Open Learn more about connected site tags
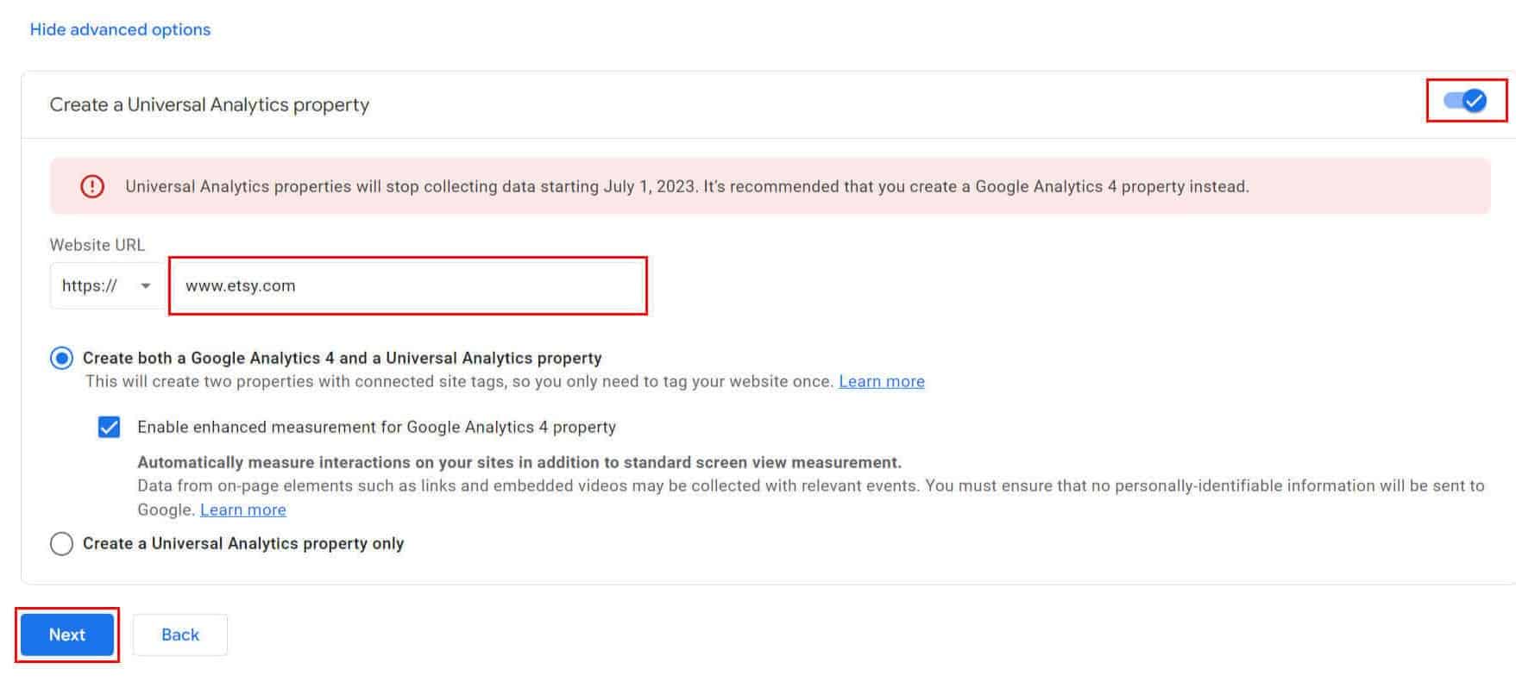Viewport: 1516px width, 688px height. [881, 381]
